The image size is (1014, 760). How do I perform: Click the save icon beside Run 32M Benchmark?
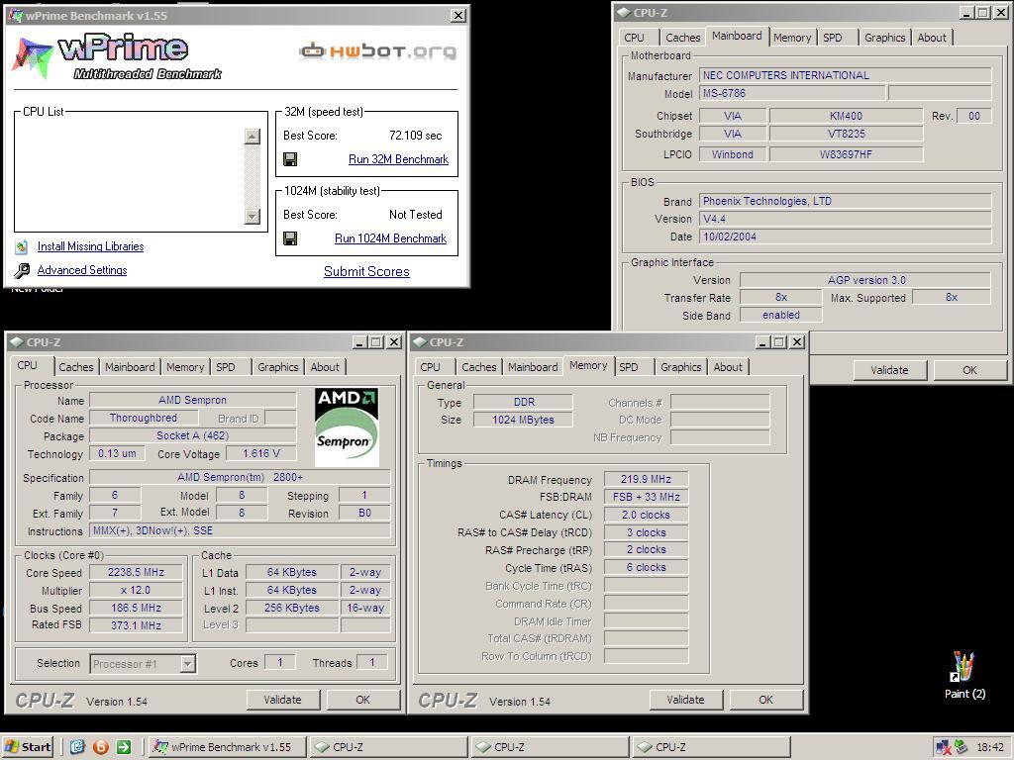pyautogui.click(x=290, y=159)
